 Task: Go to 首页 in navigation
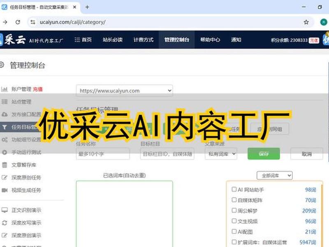[x=87, y=40]
